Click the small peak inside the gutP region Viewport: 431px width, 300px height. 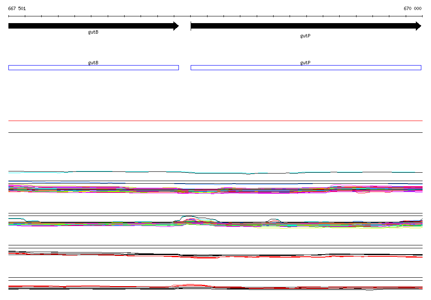tap(274, 221)
